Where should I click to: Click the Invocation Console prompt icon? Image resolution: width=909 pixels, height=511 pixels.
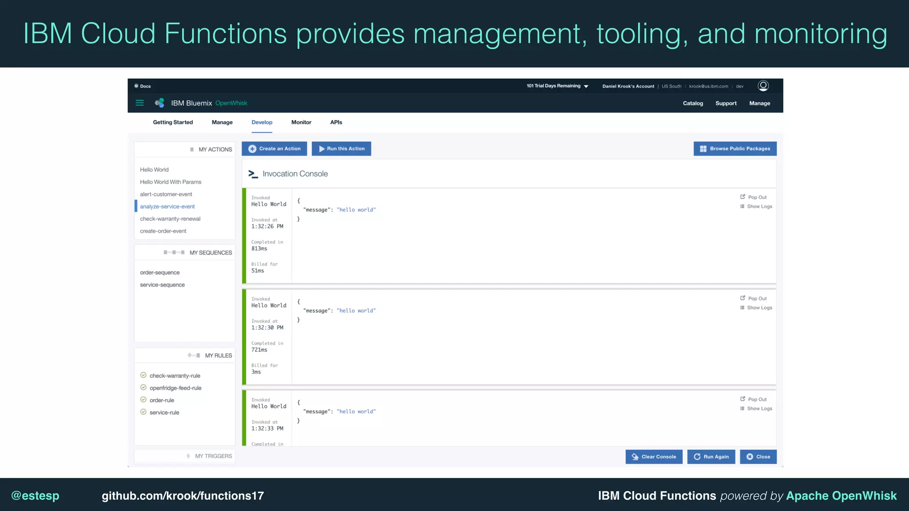point(253,174)
